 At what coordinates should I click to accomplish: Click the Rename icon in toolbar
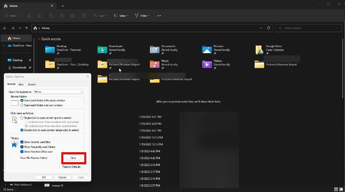(x=62, y=16)
